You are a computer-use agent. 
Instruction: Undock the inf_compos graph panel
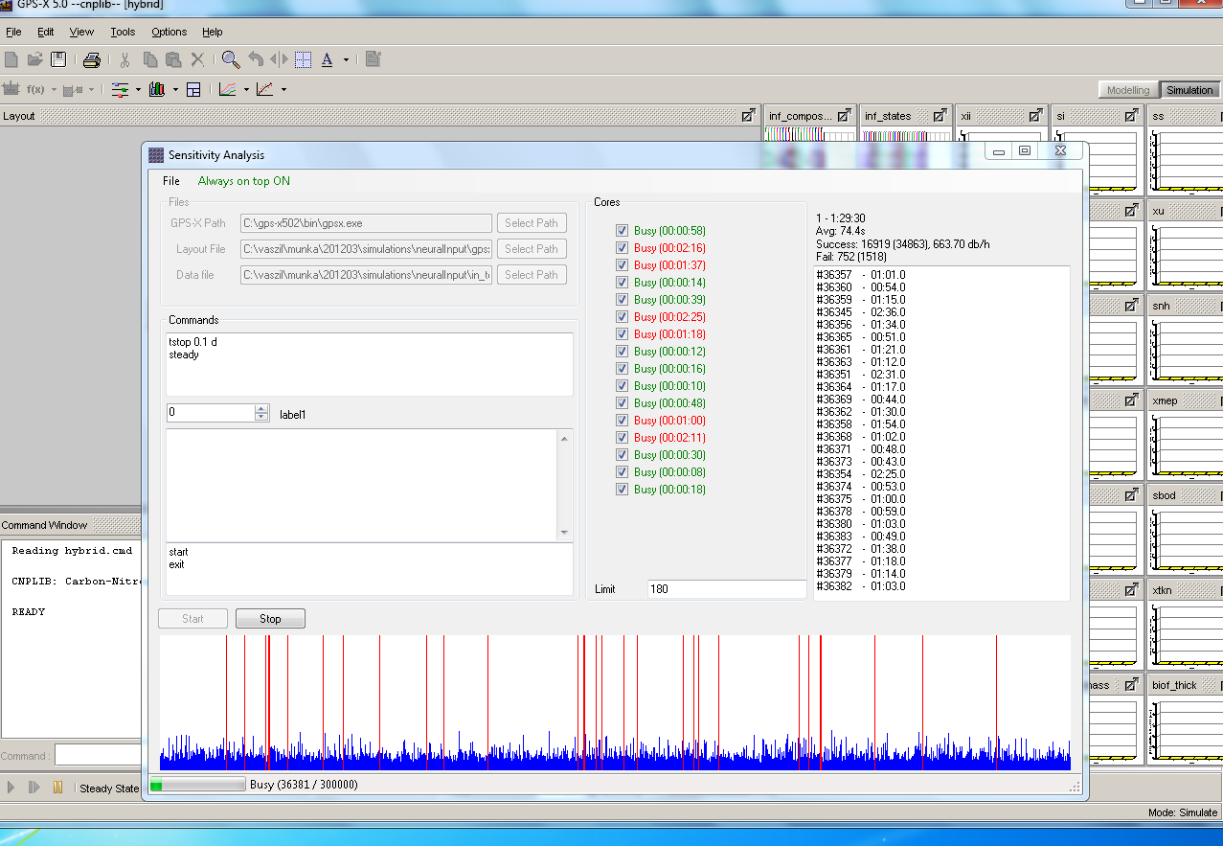845,116
